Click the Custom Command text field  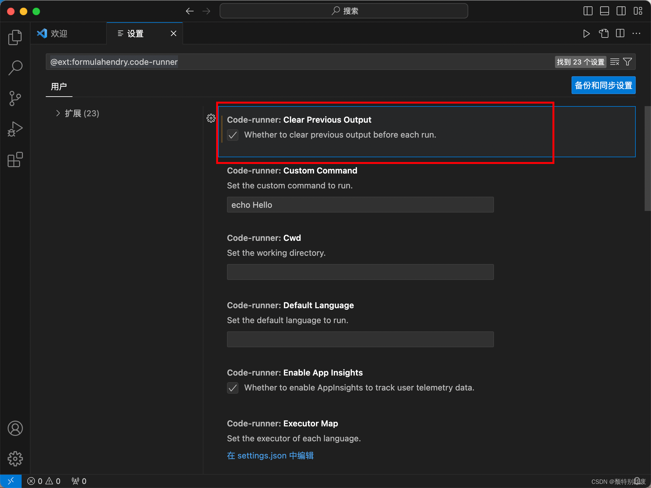pos(360,205)
